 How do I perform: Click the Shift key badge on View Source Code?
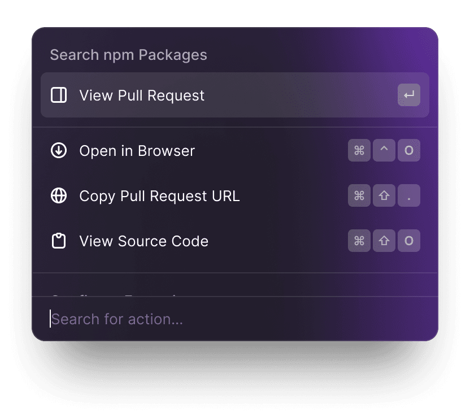[x=384, y=241]
